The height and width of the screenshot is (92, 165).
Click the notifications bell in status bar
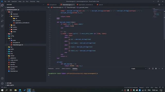(163, 87)
